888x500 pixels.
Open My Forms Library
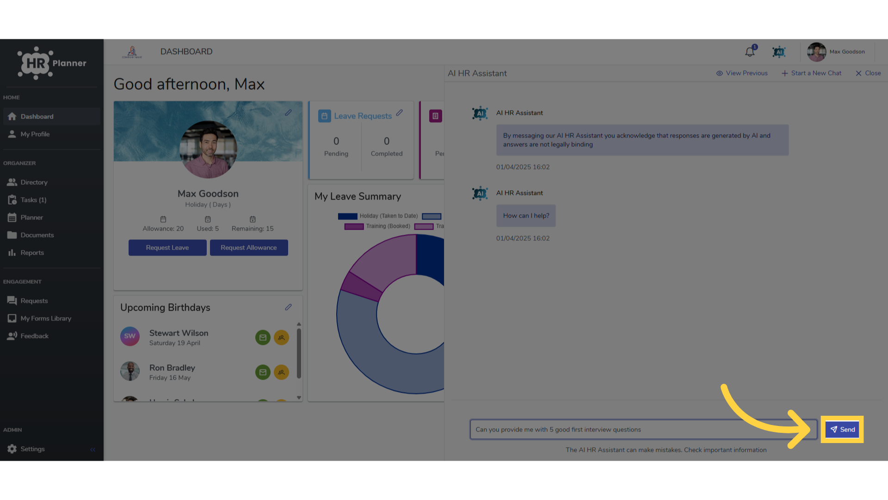pyautogui.click(x=52, y=319)
